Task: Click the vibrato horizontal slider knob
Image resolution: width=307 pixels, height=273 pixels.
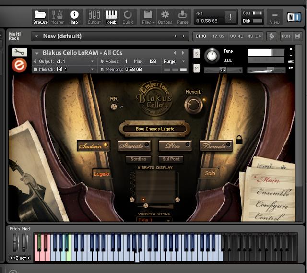Action: click(x=146, y=206)
